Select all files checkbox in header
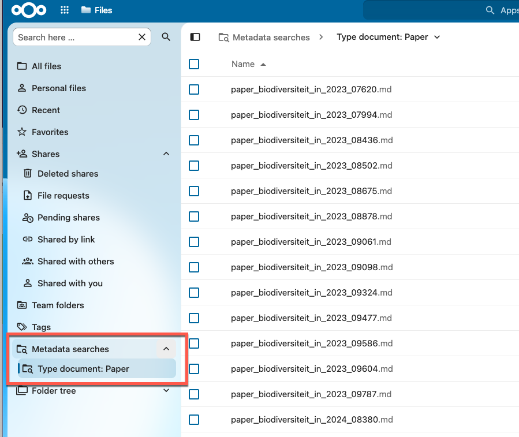Image resolution: width=519 pixels, height=437 pixels. click(194, 64)
